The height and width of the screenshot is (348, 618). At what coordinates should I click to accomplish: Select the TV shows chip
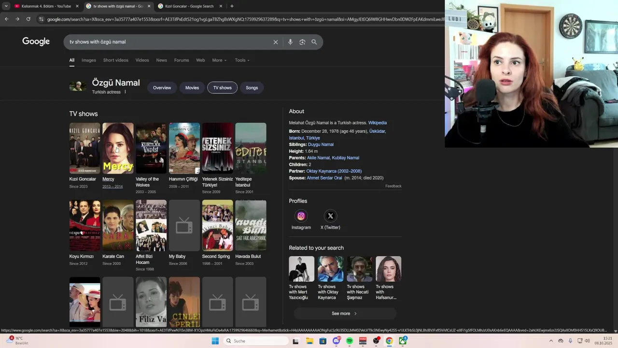coord(223,88)
